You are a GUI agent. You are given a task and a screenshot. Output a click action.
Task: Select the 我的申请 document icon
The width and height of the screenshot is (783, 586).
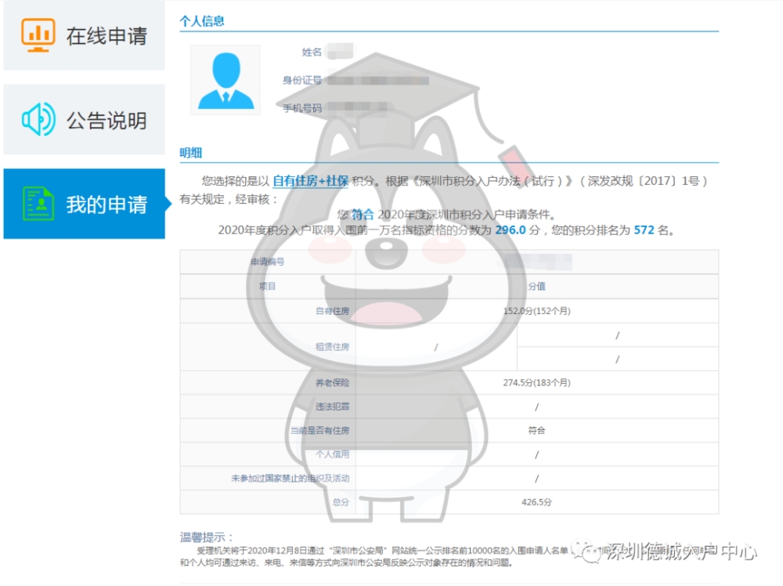click(x=38, y=204)
